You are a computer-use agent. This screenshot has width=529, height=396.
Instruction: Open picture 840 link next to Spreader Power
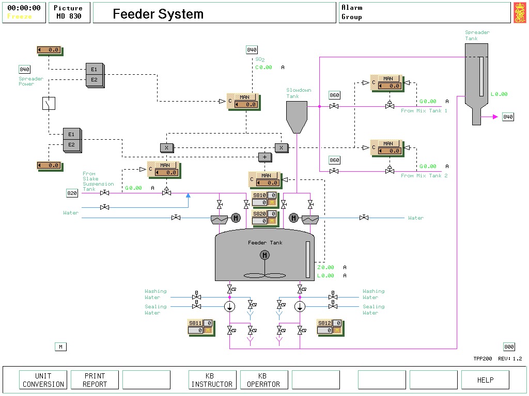coord(25,70)
